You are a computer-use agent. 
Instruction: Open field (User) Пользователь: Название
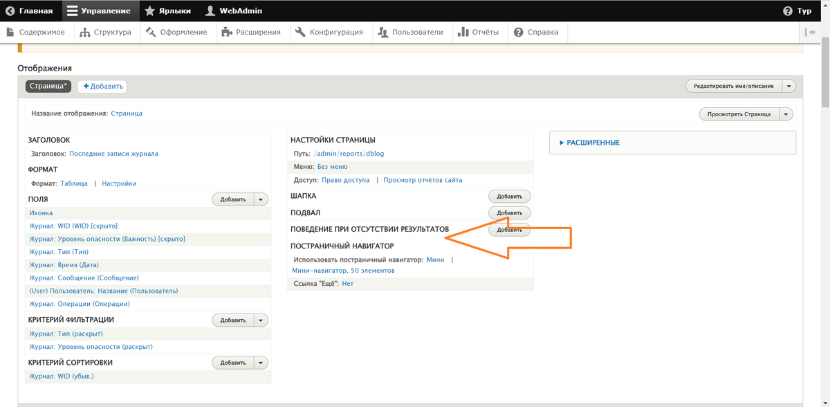coord(103,291)
